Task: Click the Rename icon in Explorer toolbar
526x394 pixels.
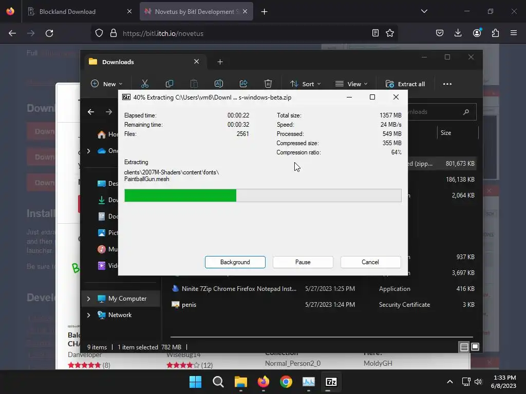Action: (x=219, y=84)
